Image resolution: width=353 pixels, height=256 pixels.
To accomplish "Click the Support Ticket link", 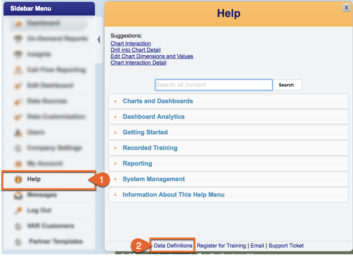I will pyautogui.click(x=286, y=245).
